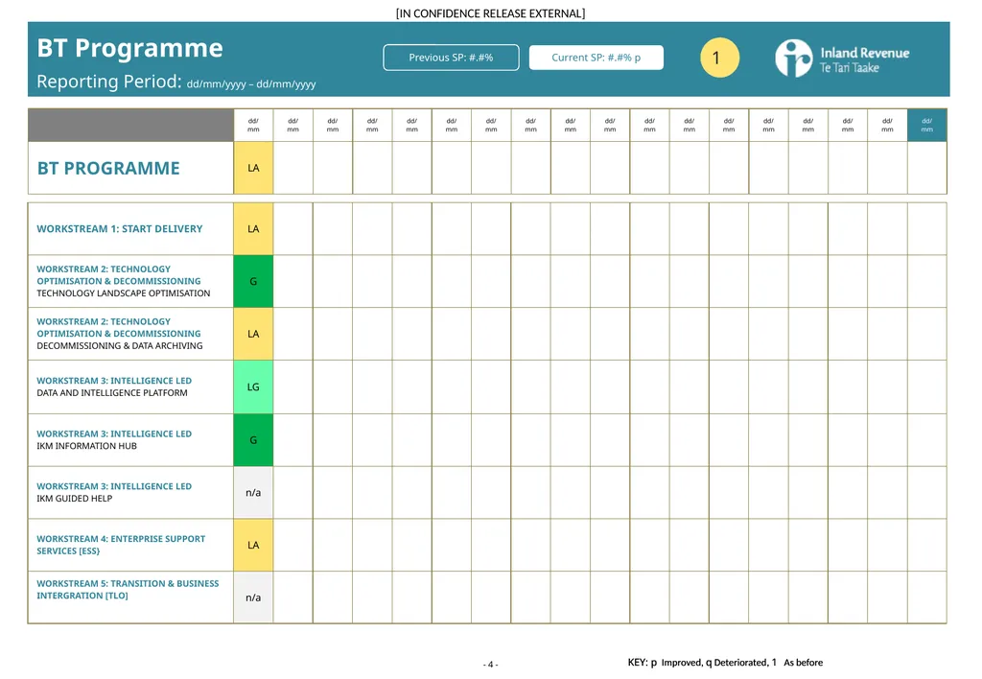Click the BT Programme header title

(x=129, y=48)
